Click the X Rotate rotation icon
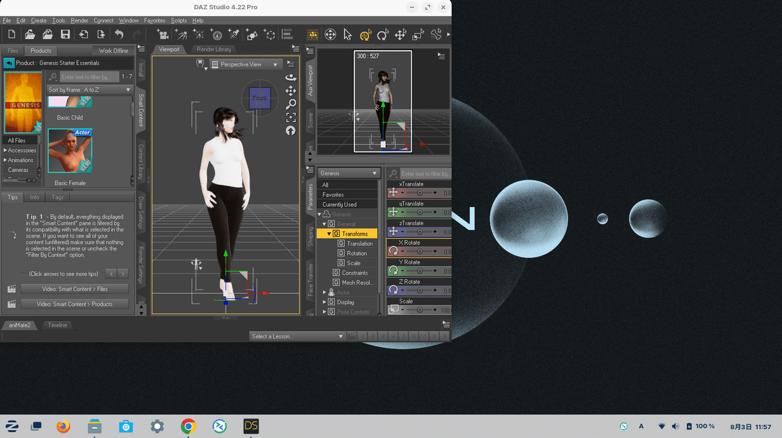The image size is (782, 438). [393, 251]
